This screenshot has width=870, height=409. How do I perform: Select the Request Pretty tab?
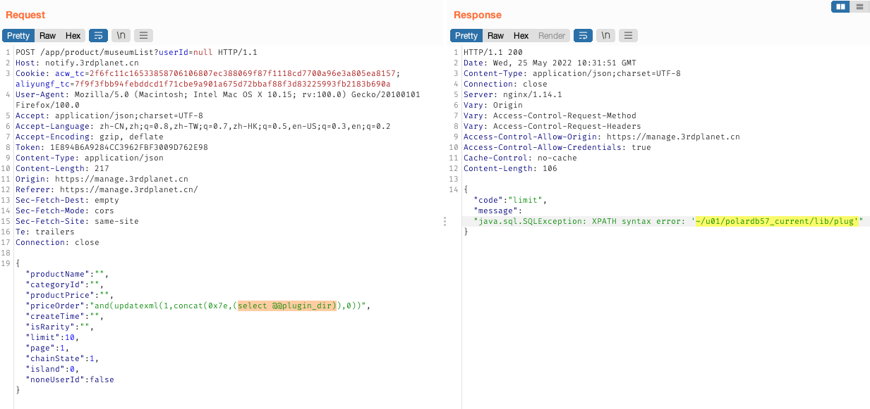point(18,36)
